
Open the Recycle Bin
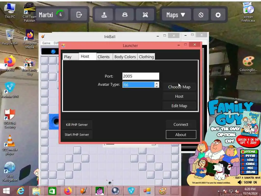tap(10, 37)
